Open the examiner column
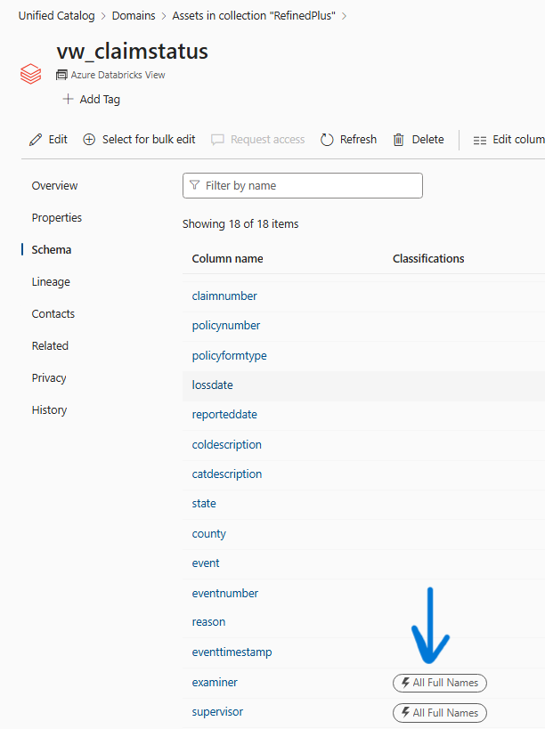Image resolution: width=545 pixels, height=729 pixels. pos(215,683)
